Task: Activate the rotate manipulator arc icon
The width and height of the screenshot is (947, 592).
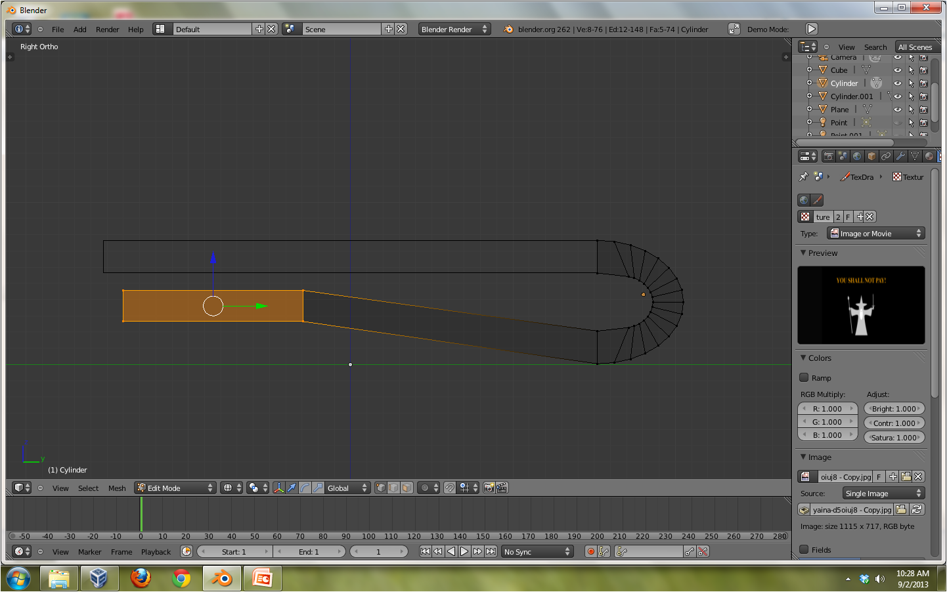Action: 305,488
